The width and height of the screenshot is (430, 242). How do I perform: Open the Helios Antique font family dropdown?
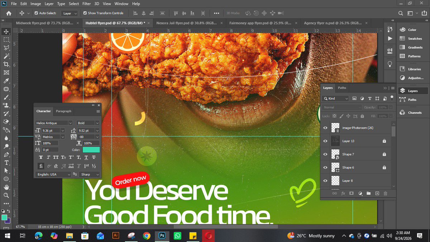tap(70, 123)
